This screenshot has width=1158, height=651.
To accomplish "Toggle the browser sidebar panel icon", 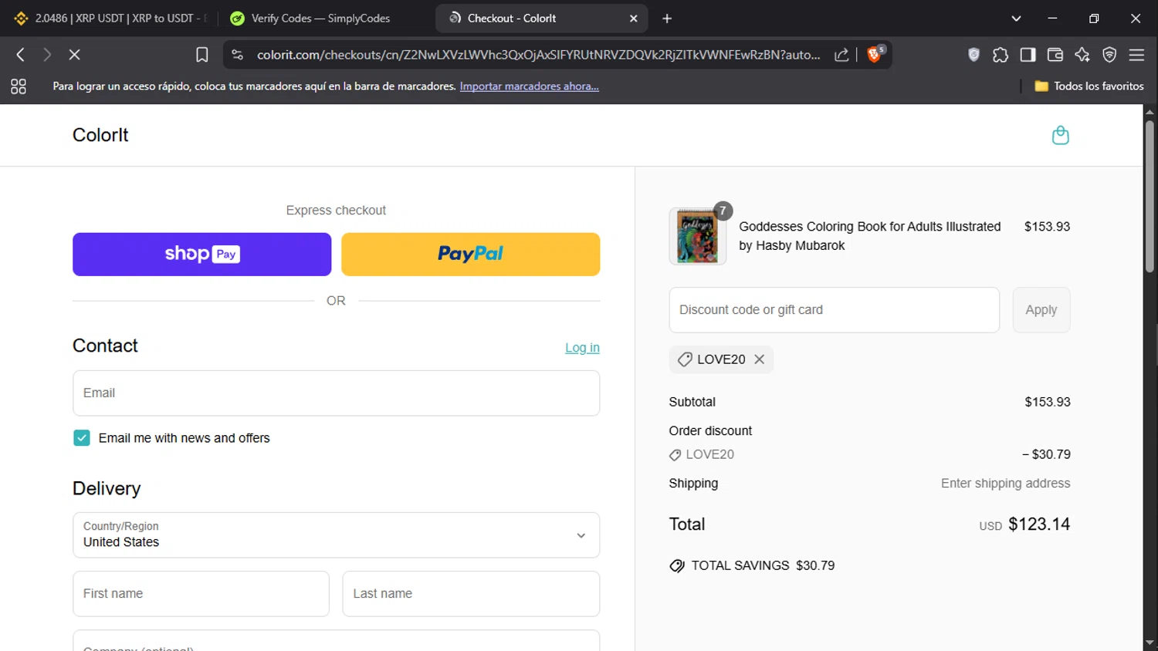I will coord(1028,55).
